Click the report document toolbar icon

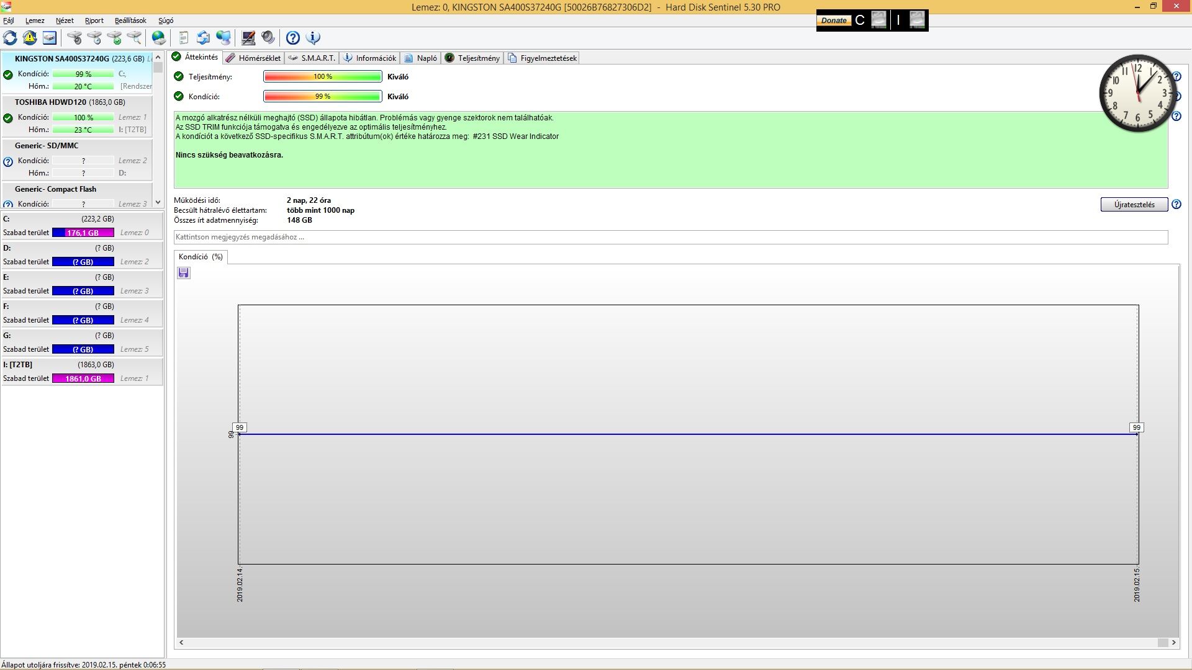click(183, 38)
